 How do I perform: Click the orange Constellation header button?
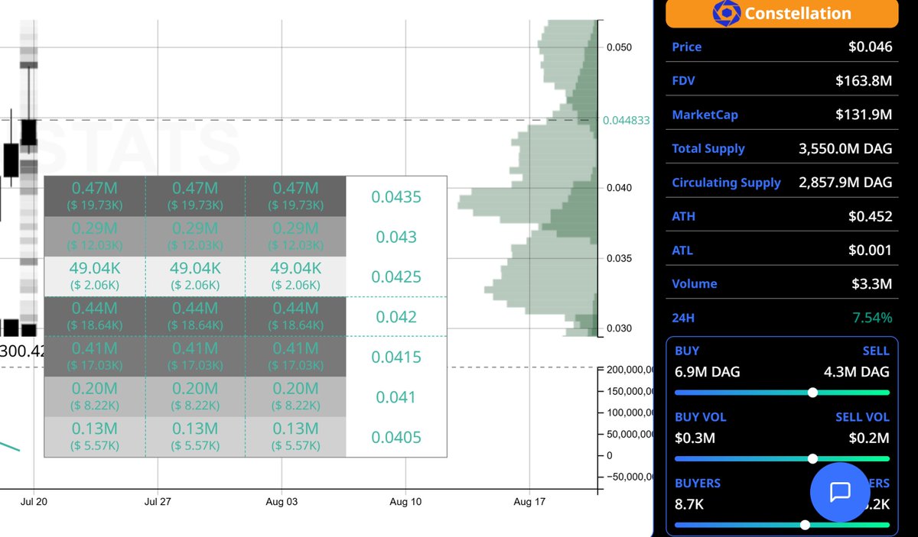(782, 13)
